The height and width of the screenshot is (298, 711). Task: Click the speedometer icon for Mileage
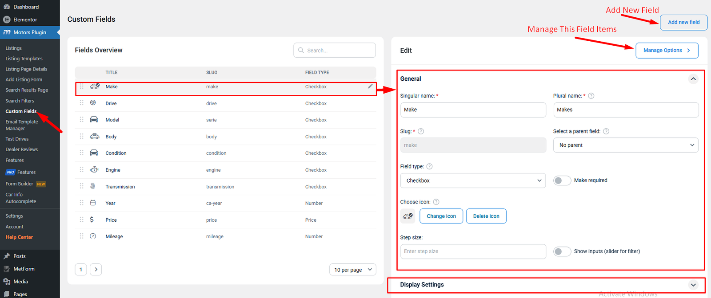[93, 236]
